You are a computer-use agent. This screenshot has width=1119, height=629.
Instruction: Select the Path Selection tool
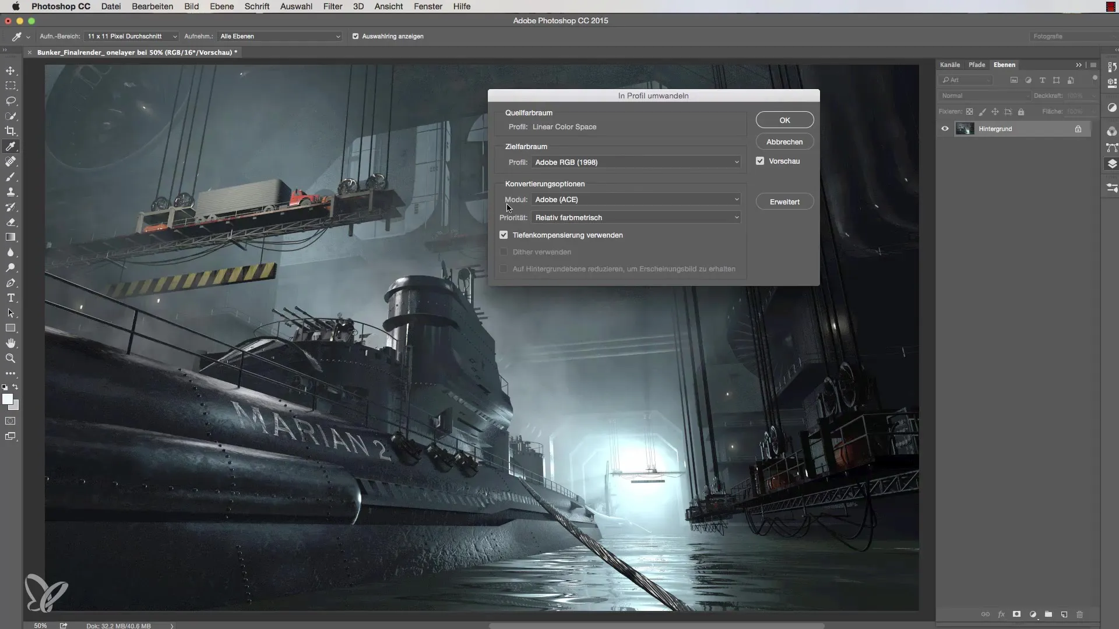pyautogui.click(x=10, y=313)
